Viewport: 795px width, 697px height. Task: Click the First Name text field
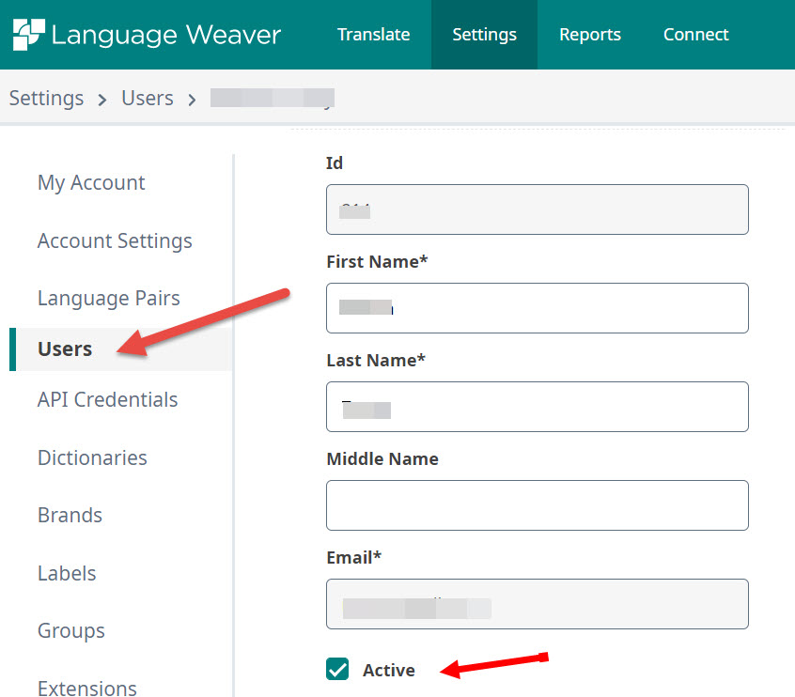[x=537, y=308]
